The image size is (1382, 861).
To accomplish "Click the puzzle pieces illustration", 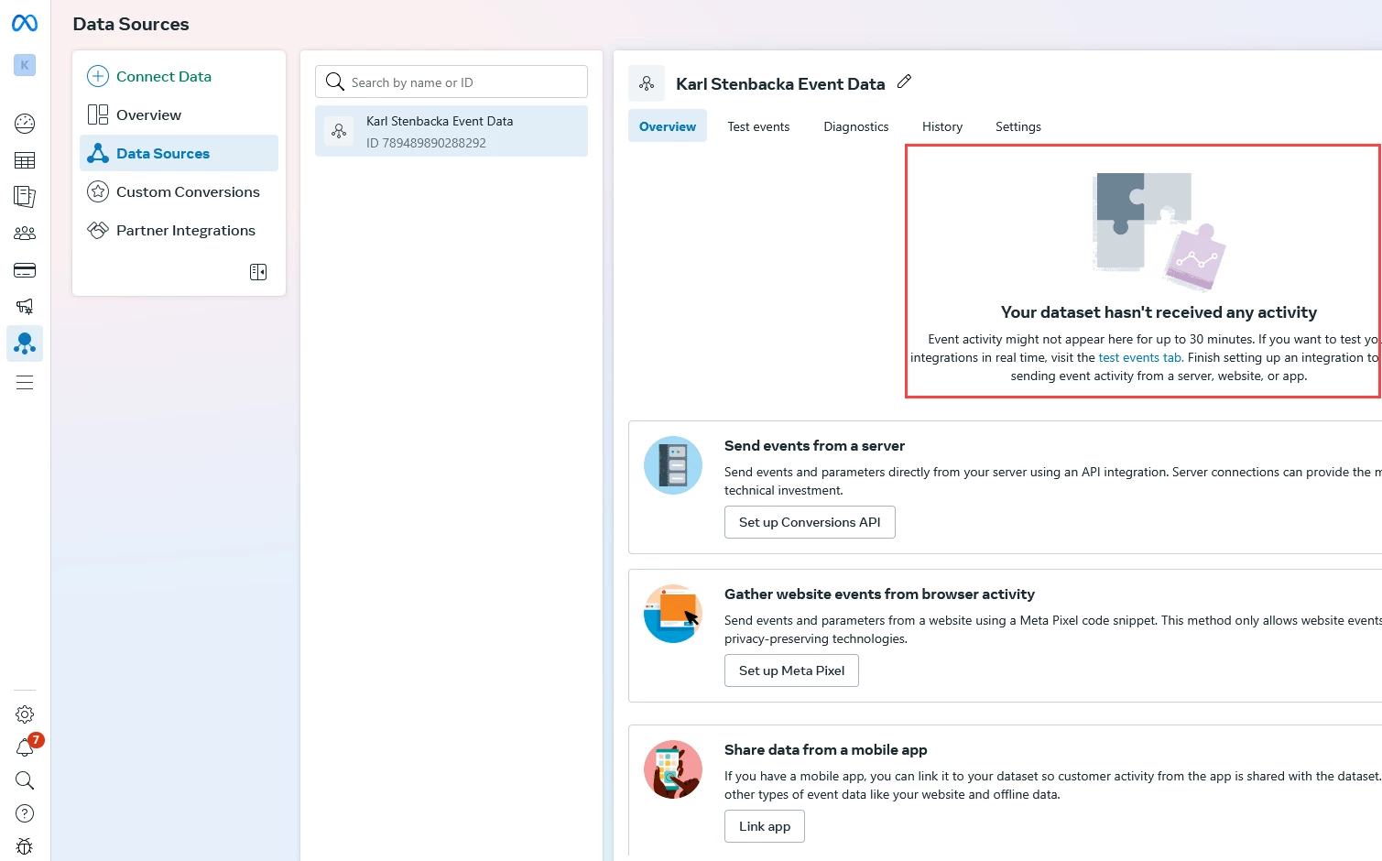I will click(x=1159, y=231).
